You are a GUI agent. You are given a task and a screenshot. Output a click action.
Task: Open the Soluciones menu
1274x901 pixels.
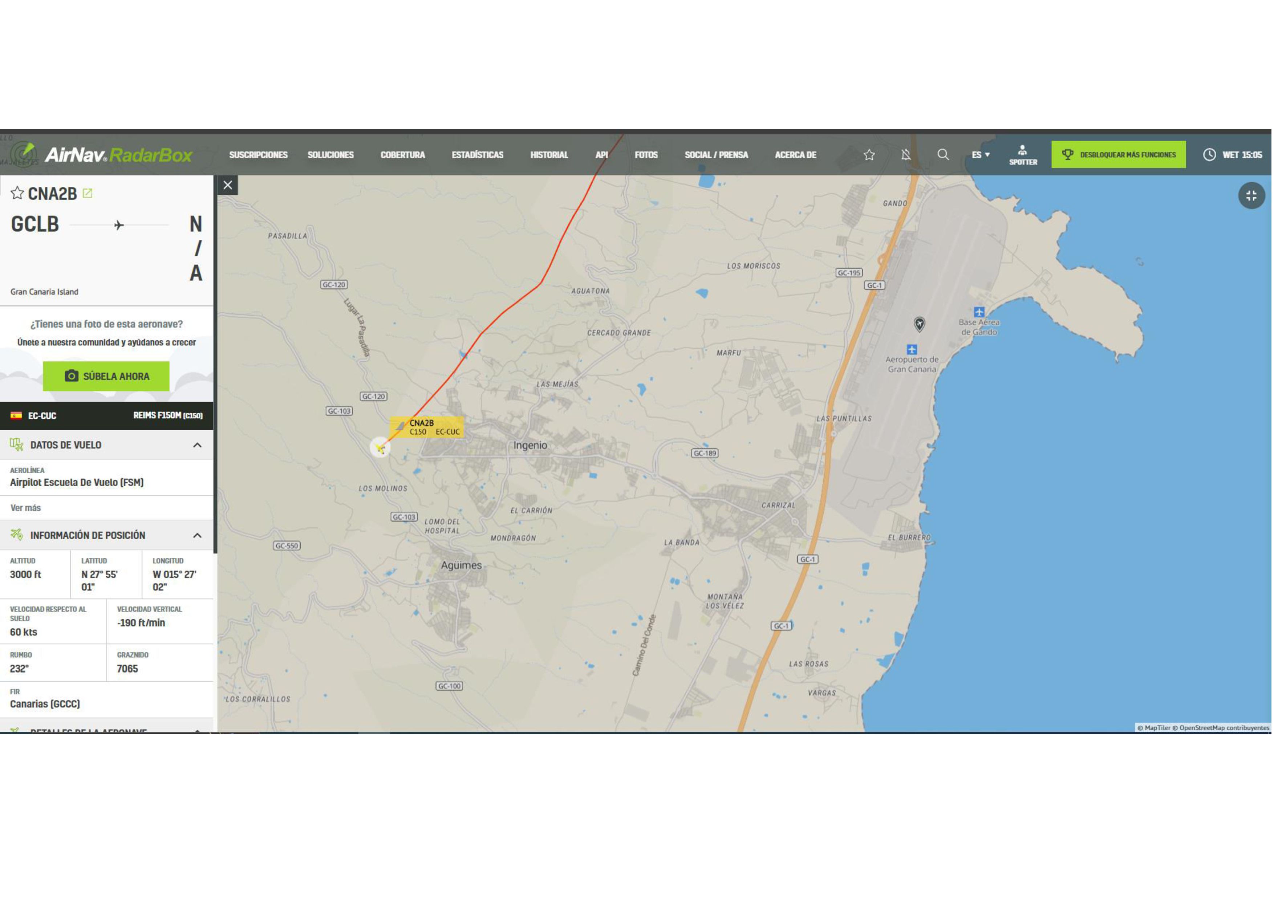[x=331, y=155]
